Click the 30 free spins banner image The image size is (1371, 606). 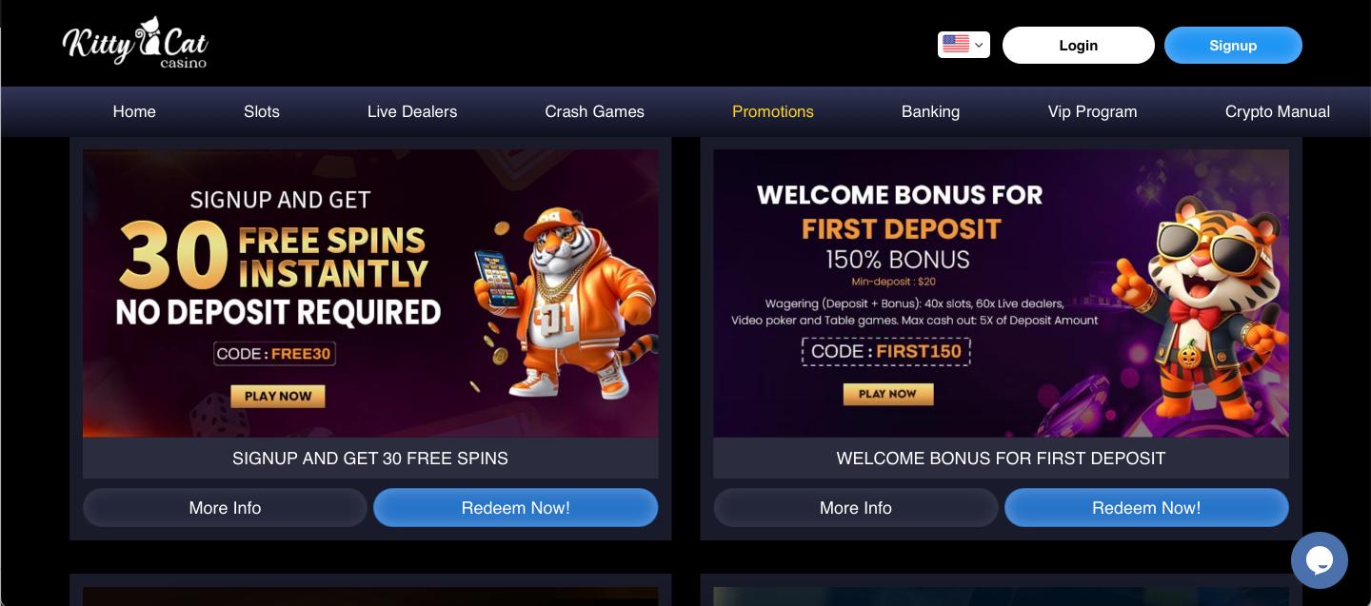(370, 293)
